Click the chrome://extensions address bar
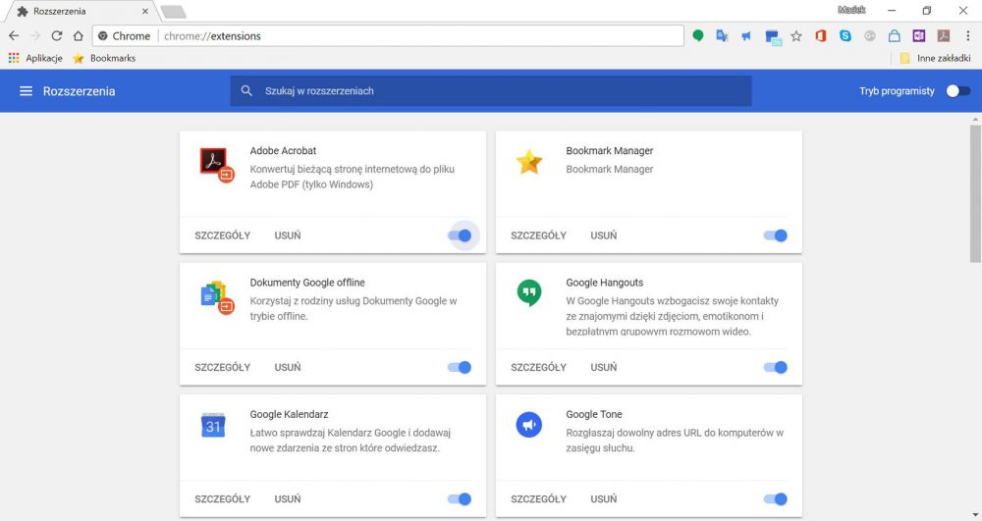Viewport: 982px width, 521px height. click(x=388, y=35)
